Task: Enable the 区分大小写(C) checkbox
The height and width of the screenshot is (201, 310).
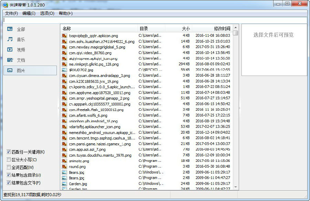Action: (x=9, y=159)
